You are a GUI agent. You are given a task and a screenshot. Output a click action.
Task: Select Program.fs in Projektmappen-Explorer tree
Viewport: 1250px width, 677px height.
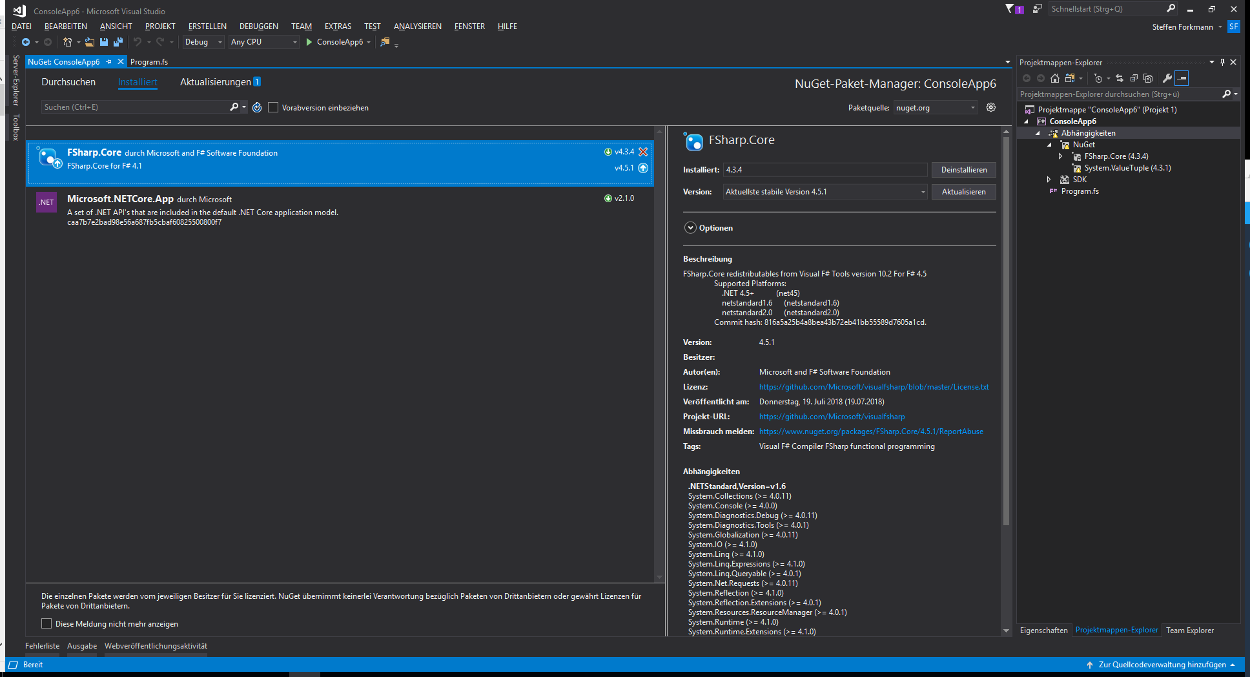click(x=1080, y=191)
